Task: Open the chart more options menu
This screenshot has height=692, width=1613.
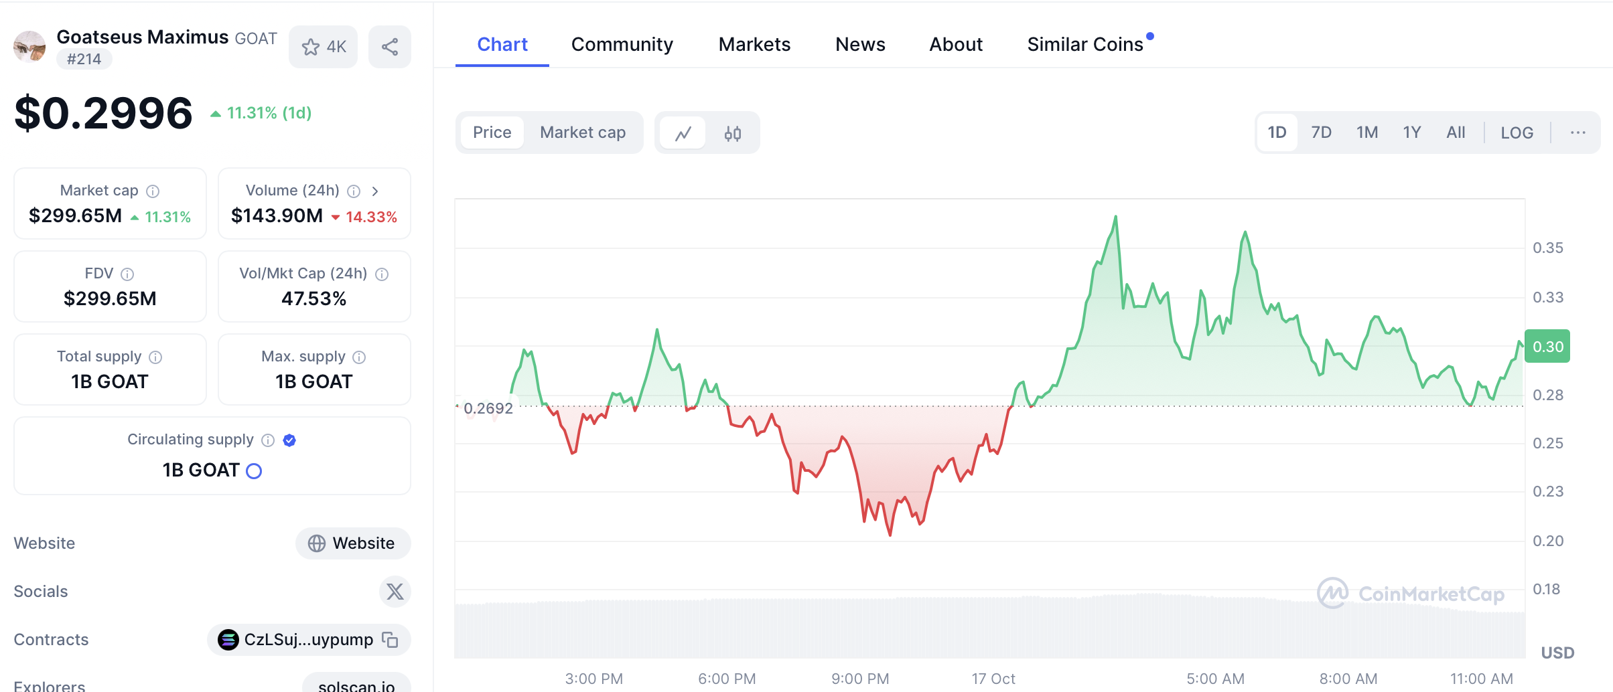Action: tap(1577, 133)
